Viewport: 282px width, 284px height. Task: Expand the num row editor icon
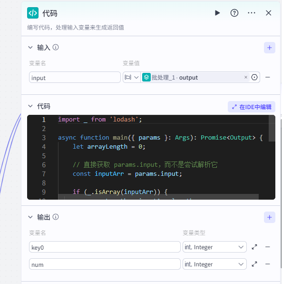254,264
